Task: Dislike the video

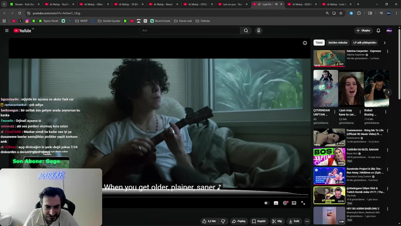Action: pyautogui.click(x=223, y=221)
